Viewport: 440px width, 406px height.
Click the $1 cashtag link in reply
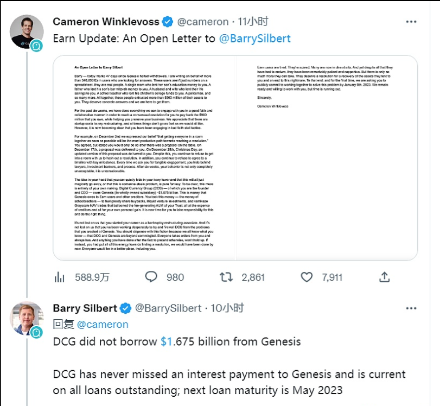coord(167,342)
